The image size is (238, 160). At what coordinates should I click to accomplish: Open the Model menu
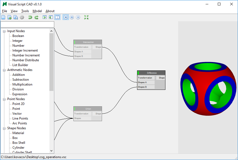point(37,11)
